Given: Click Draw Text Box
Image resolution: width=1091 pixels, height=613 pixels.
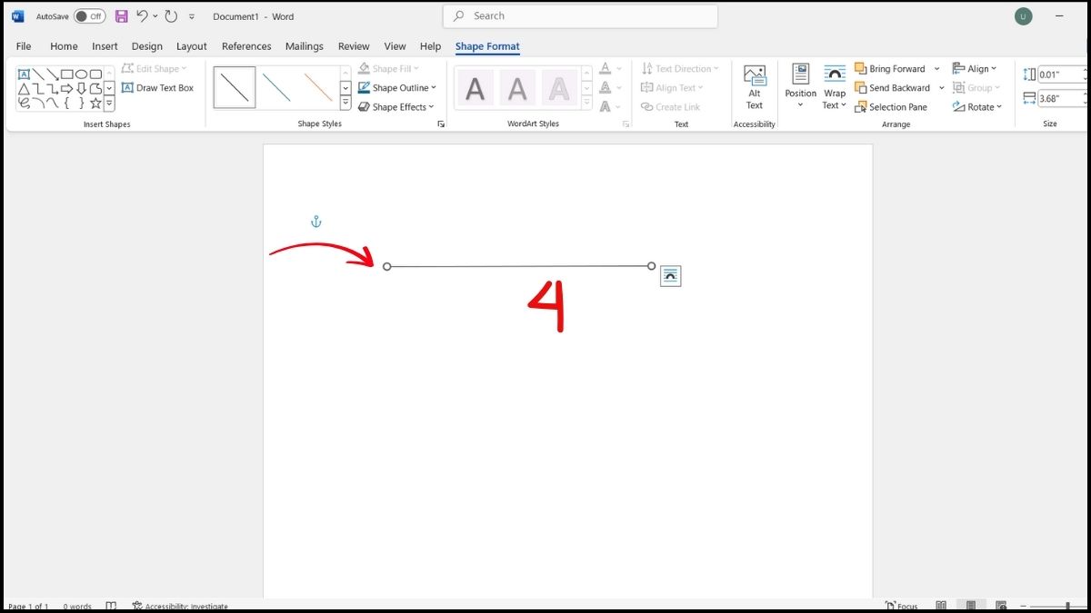Looking at the screenshot, I should click(158, 88).
